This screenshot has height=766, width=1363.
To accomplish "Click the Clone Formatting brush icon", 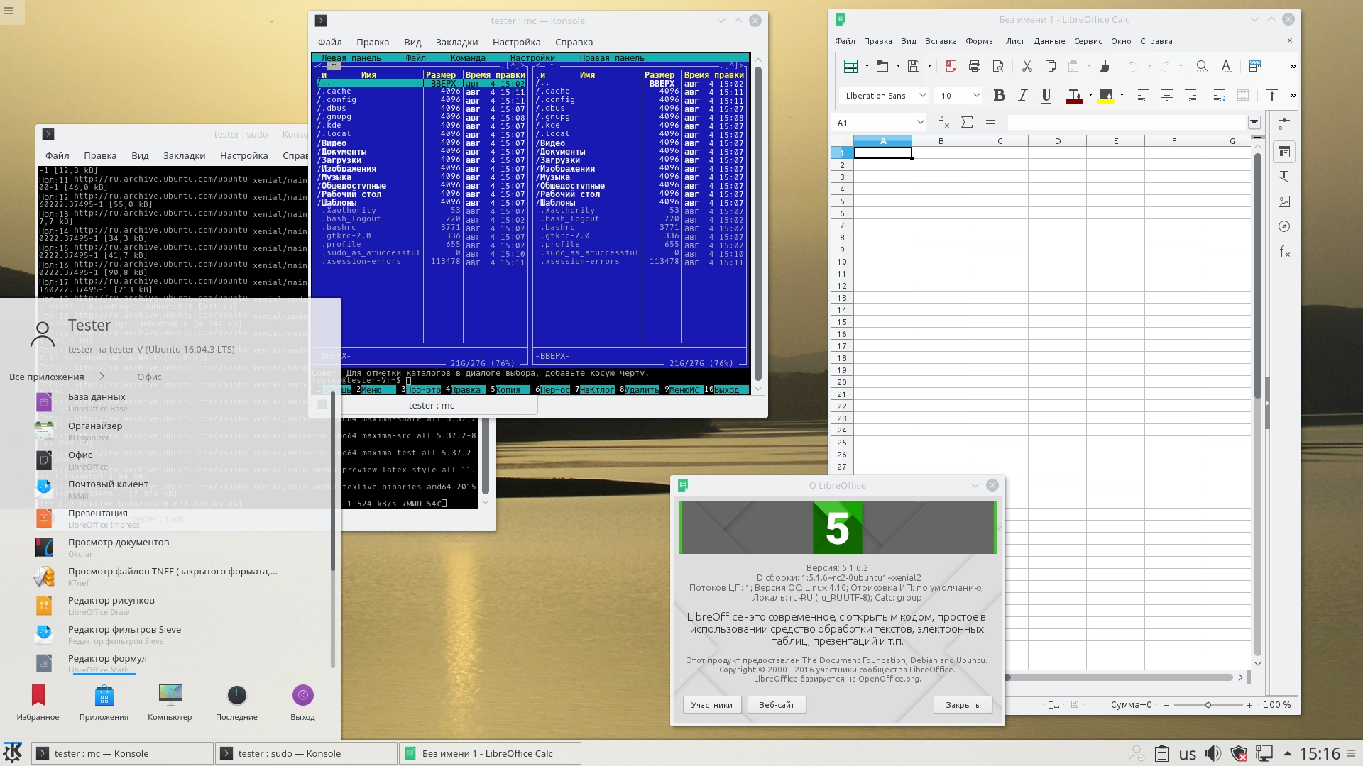I will (1105, 66).
